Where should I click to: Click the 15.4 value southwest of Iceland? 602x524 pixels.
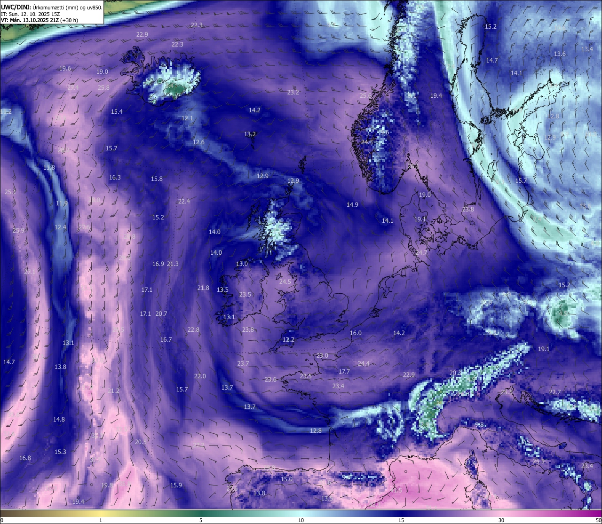[x=117, y=112]
